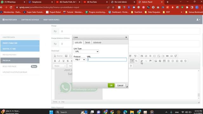
Task: Open BODY PER PAGE in sidebar
Action: (20, 66)
